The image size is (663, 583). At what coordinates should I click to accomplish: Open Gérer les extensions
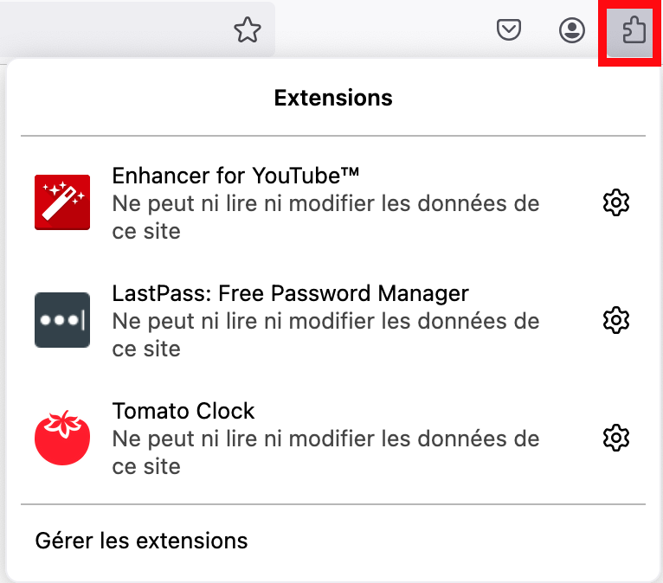tap(141, 541)
